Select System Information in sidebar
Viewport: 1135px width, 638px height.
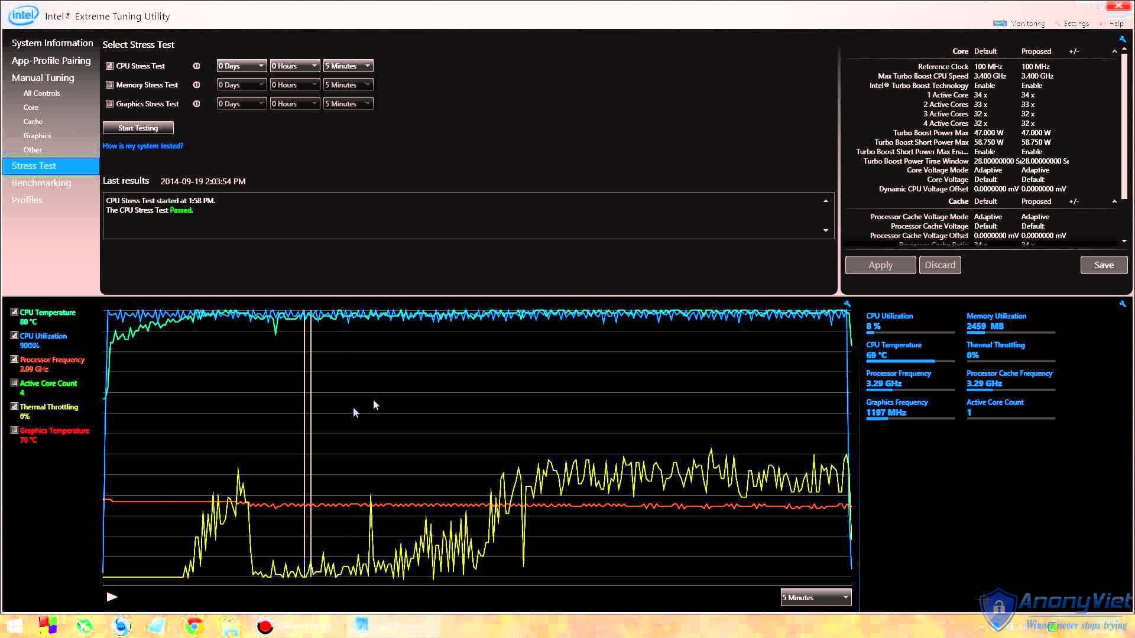pyautogui.click(x=52, y=43)
